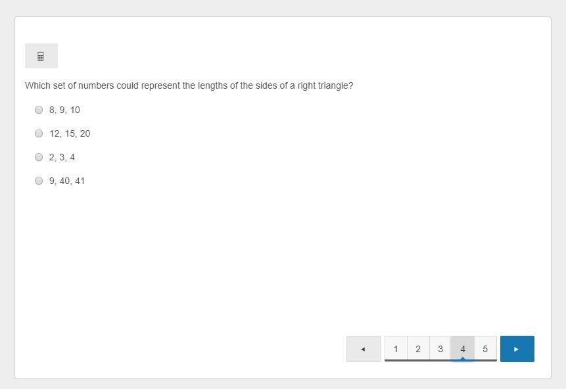The width and height of the screenshot is (566, 389).
Task: Choose the 2, 3, 4 radio option
Action: [39, 157]
